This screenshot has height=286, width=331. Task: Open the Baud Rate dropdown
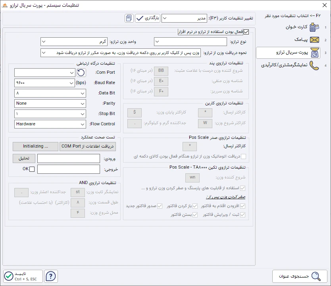point(50,83)
